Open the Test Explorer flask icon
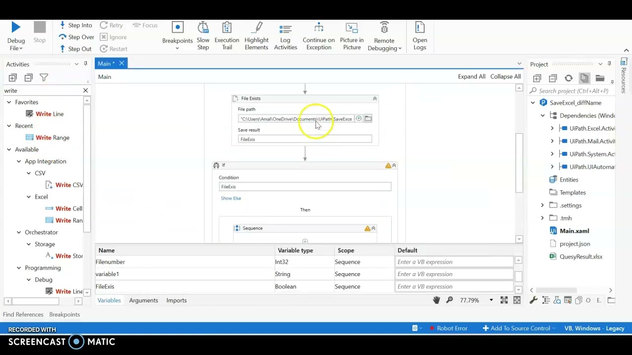The image size is (632, 355). (557, 300)
